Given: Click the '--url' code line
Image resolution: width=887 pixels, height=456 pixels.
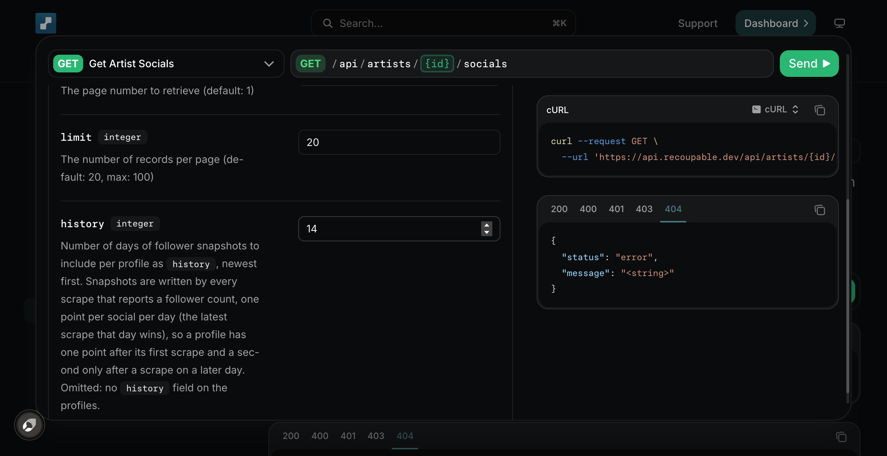Looking at the screenshot, I should click(698, 157).
